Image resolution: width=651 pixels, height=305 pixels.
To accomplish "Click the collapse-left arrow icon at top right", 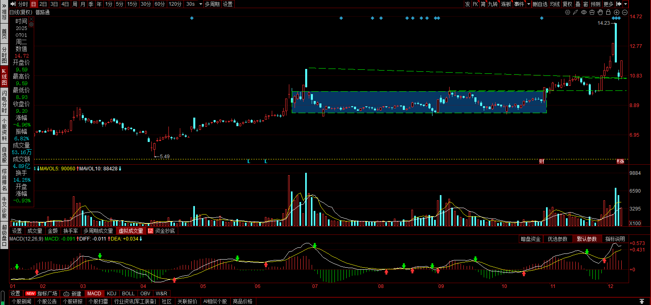I will (x=619, y=4).
